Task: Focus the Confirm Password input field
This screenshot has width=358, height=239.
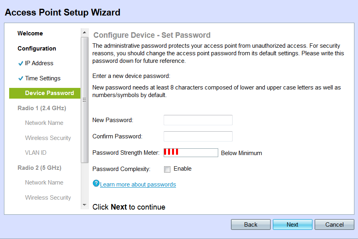Action: [198, 136]
